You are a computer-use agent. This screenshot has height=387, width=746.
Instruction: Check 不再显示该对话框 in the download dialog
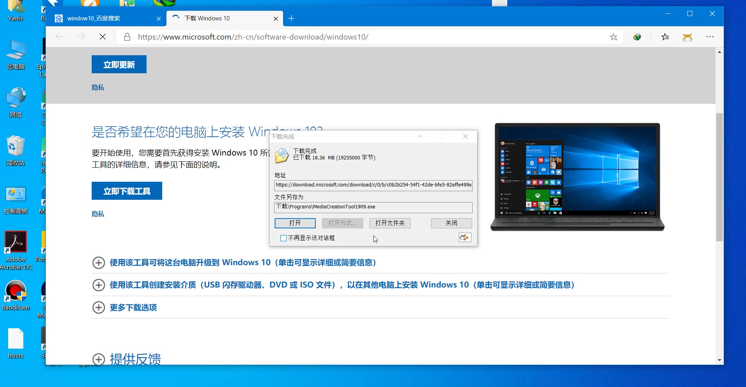[x=283, y=238]
